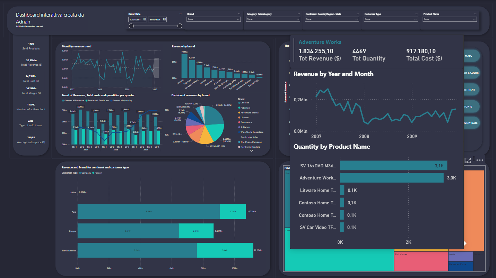Click the start date field 02/01/2007

tap(136, 20)
